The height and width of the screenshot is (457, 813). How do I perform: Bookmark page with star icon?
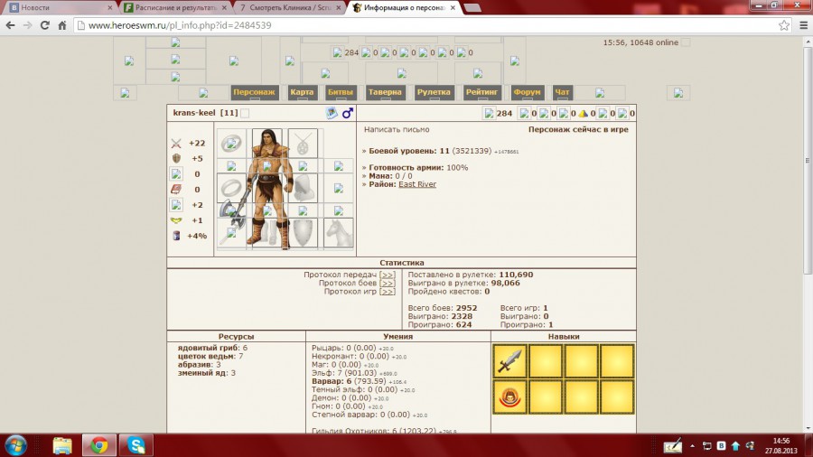784,25
